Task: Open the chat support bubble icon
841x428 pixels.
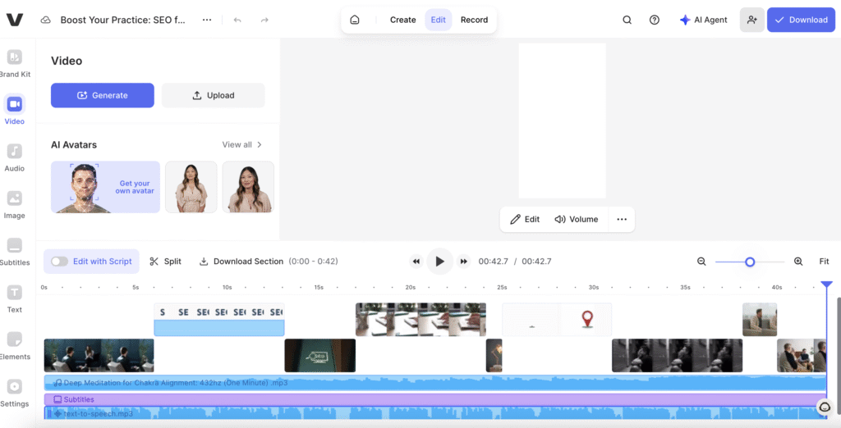Action: pos(824,408)
